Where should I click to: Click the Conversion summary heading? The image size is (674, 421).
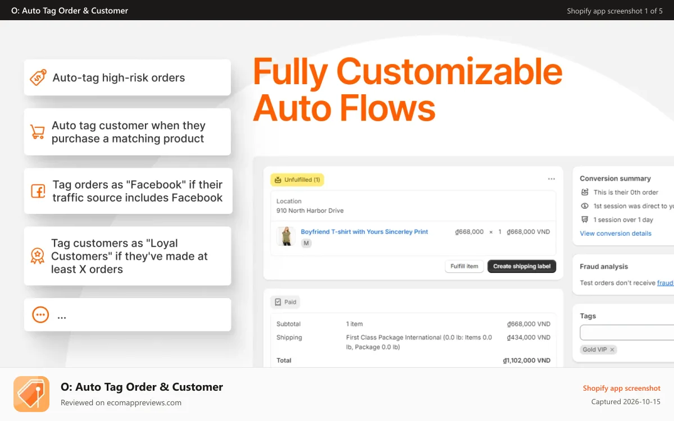click(615, 179)
